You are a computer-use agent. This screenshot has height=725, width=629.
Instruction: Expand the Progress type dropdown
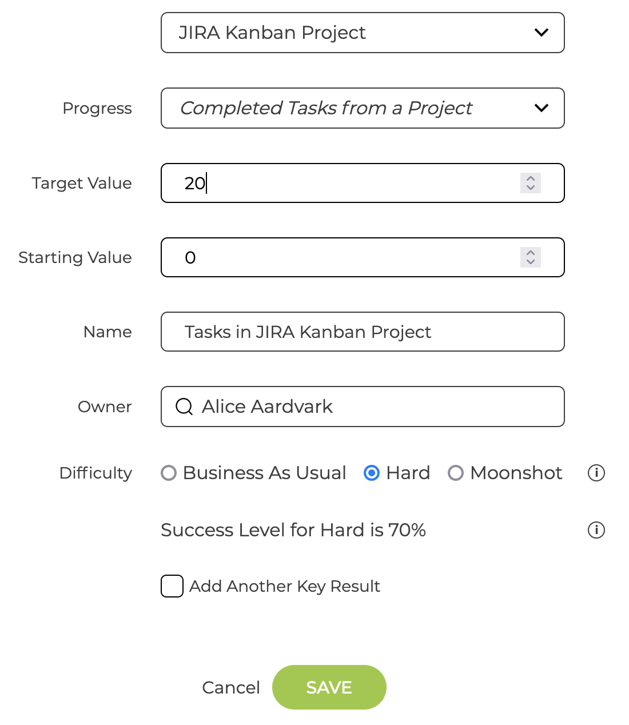tap(363, 108)
